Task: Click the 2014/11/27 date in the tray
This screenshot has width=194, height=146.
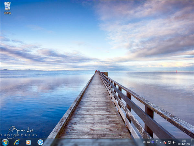Action: pos(184,144)
